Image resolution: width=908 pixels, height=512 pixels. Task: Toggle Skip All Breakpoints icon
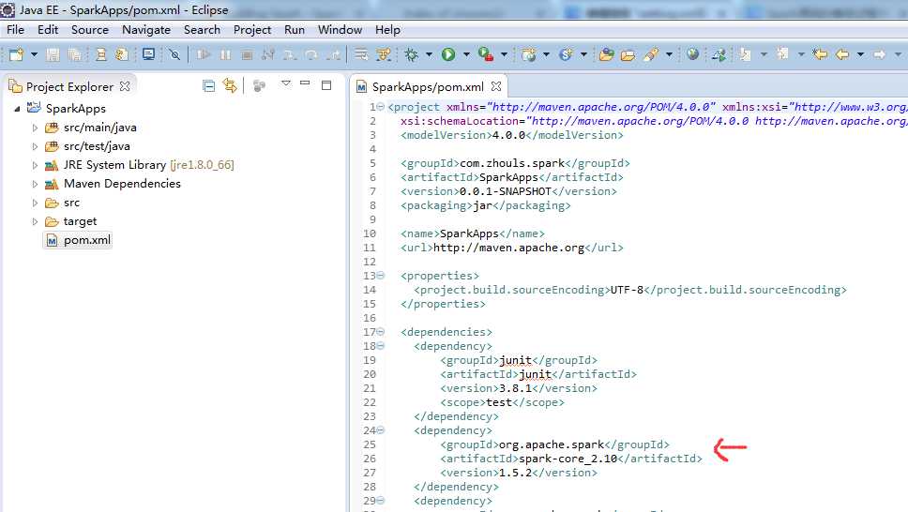coord(174,54)
